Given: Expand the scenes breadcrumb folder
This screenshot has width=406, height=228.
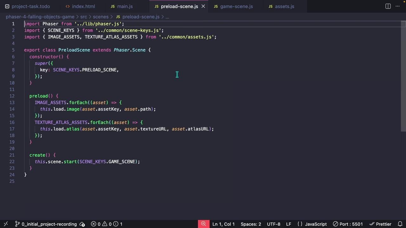Looking at the screenshot, I should click(x=101, y=17).
